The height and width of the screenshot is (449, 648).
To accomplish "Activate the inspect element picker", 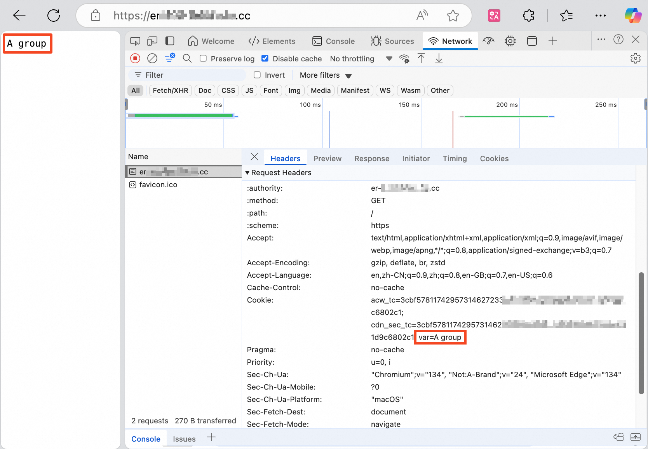I will (135, 41).
